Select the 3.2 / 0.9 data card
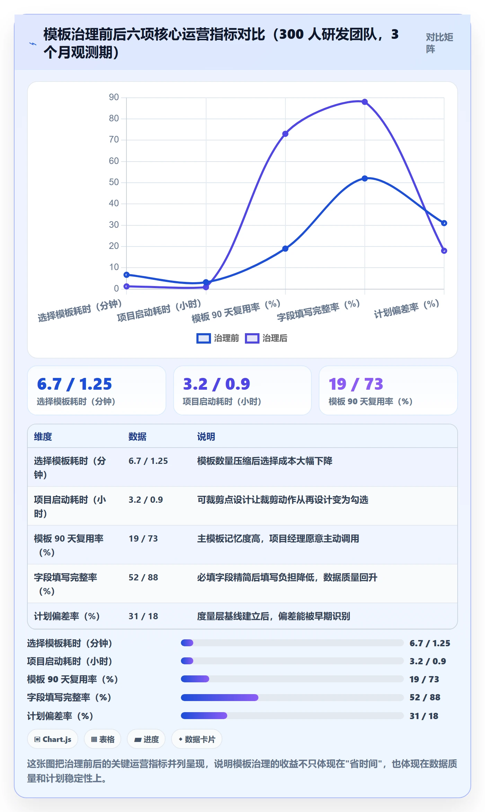Viewport: 485px width, 812px height. pos(242,390)
